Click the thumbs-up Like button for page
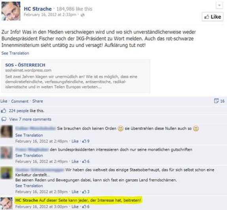Screen dimensions: 227x210 tap(212, 17)
